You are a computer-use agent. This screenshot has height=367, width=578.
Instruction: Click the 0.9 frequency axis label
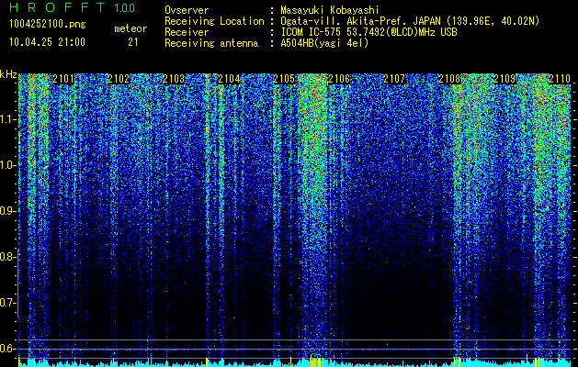coord(7,211)
